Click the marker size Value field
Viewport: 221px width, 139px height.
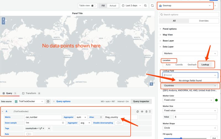pos(195,117)
